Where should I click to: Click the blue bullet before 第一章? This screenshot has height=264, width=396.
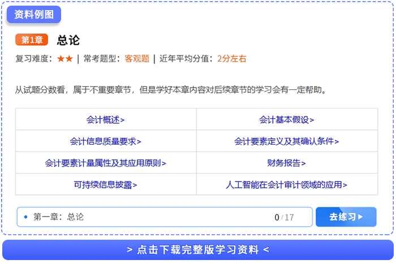pos(25,217)
